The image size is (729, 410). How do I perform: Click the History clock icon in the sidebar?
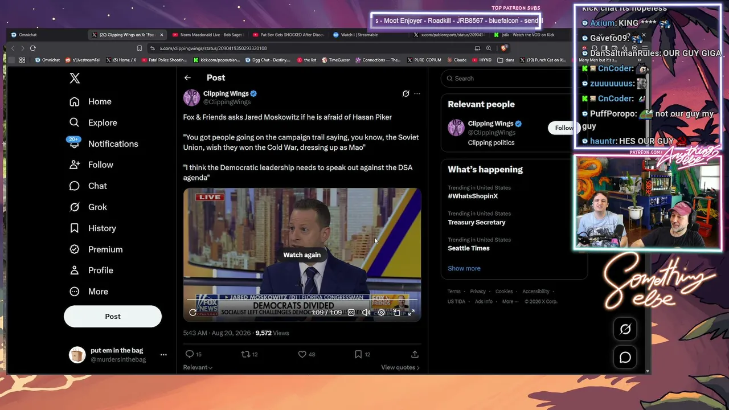tap(75, 228)
